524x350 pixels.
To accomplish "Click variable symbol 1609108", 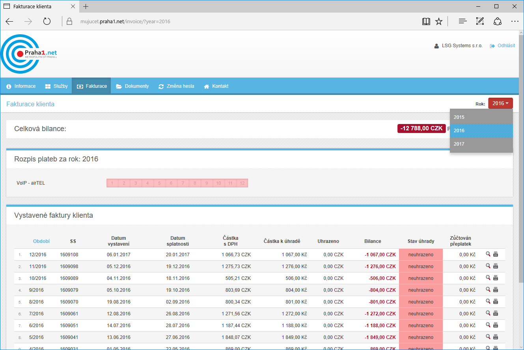I will pos(69,255).
